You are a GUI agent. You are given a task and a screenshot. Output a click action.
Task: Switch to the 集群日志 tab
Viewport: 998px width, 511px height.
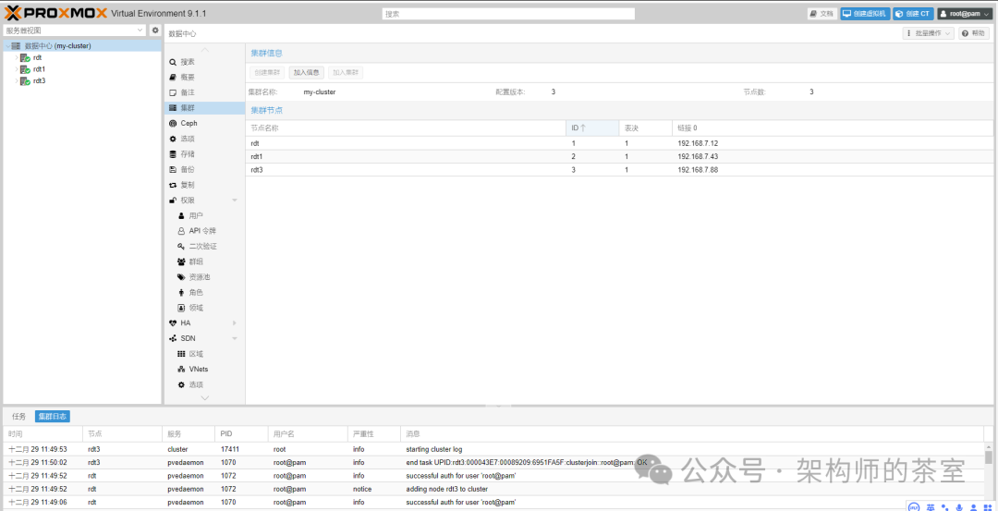click(52, 416)
